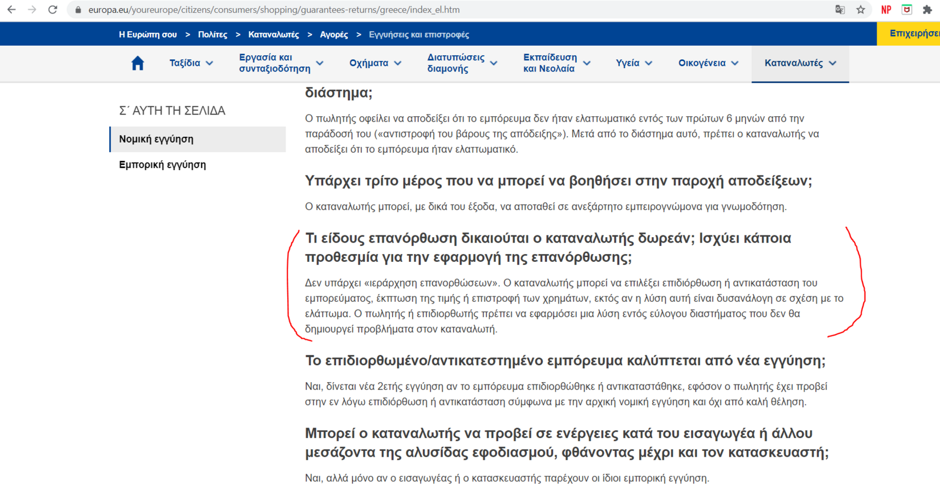940x499 pixels.
Task: Expand chevron next to Υγεία
Action: coord(649,63)
